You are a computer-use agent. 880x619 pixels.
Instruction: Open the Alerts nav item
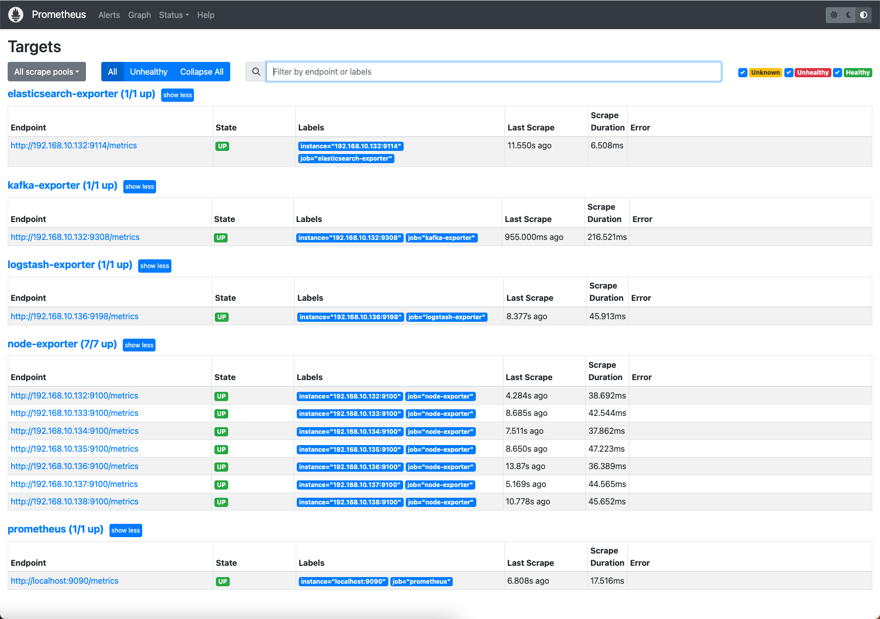109,15
